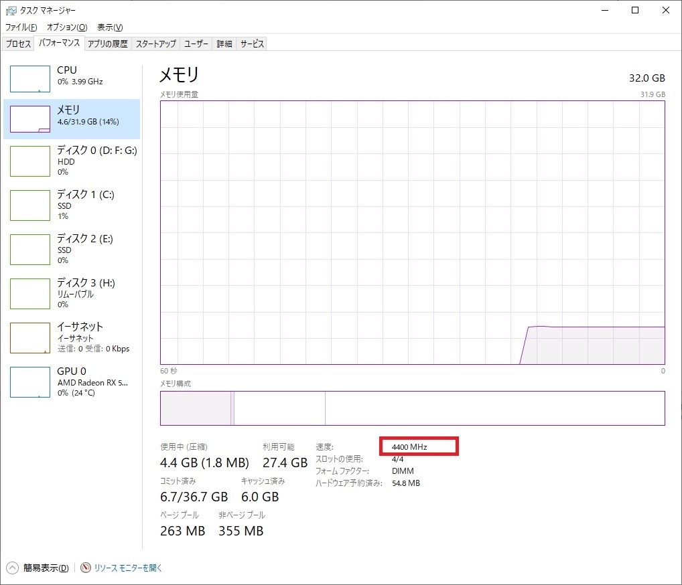Click the Task Manager title bar icon
Viewport: 682px width, 585px height.
pos(11,11)
